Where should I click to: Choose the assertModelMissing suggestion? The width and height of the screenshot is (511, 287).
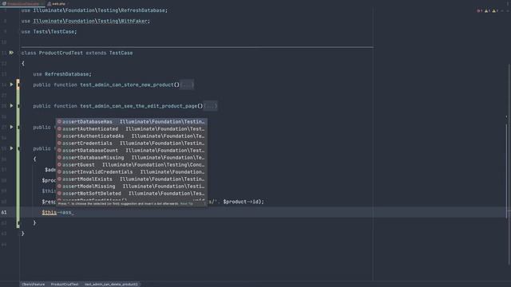(131, 186)
